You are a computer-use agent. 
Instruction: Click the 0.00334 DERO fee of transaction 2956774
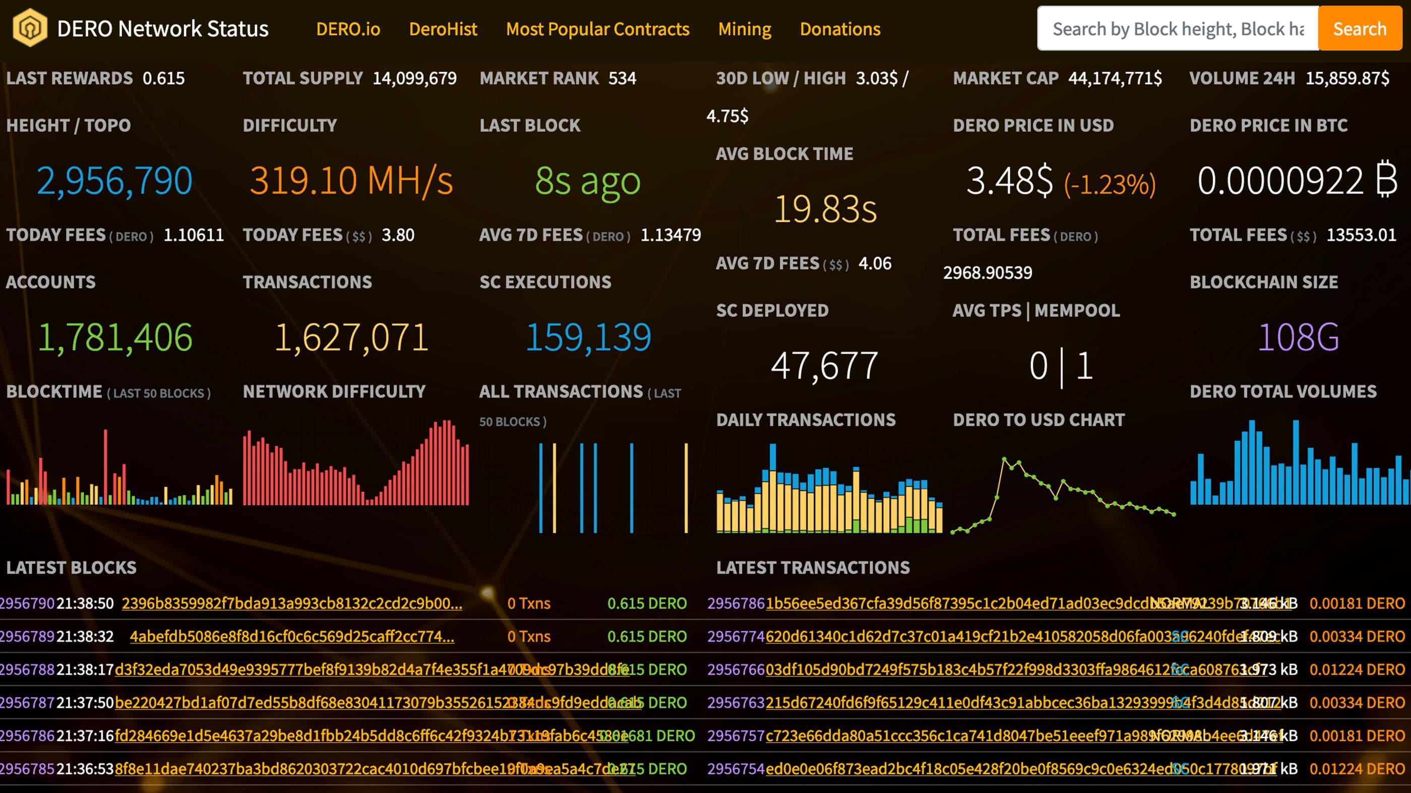click(1357, 636)
